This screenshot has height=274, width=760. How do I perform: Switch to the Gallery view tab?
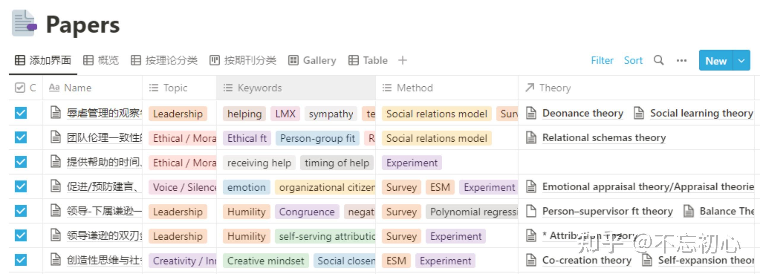click(312, 60)
